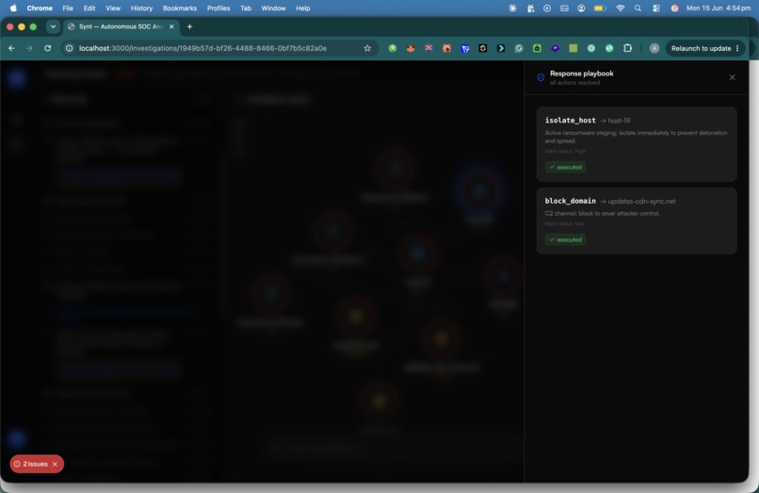The image size is (759, 493).
Task: Open the Tab menu
Action: (x=246, y=8)
